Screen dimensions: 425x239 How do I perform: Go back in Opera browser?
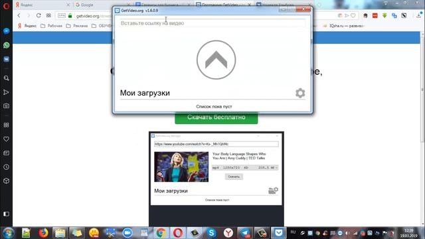[19, 15]
